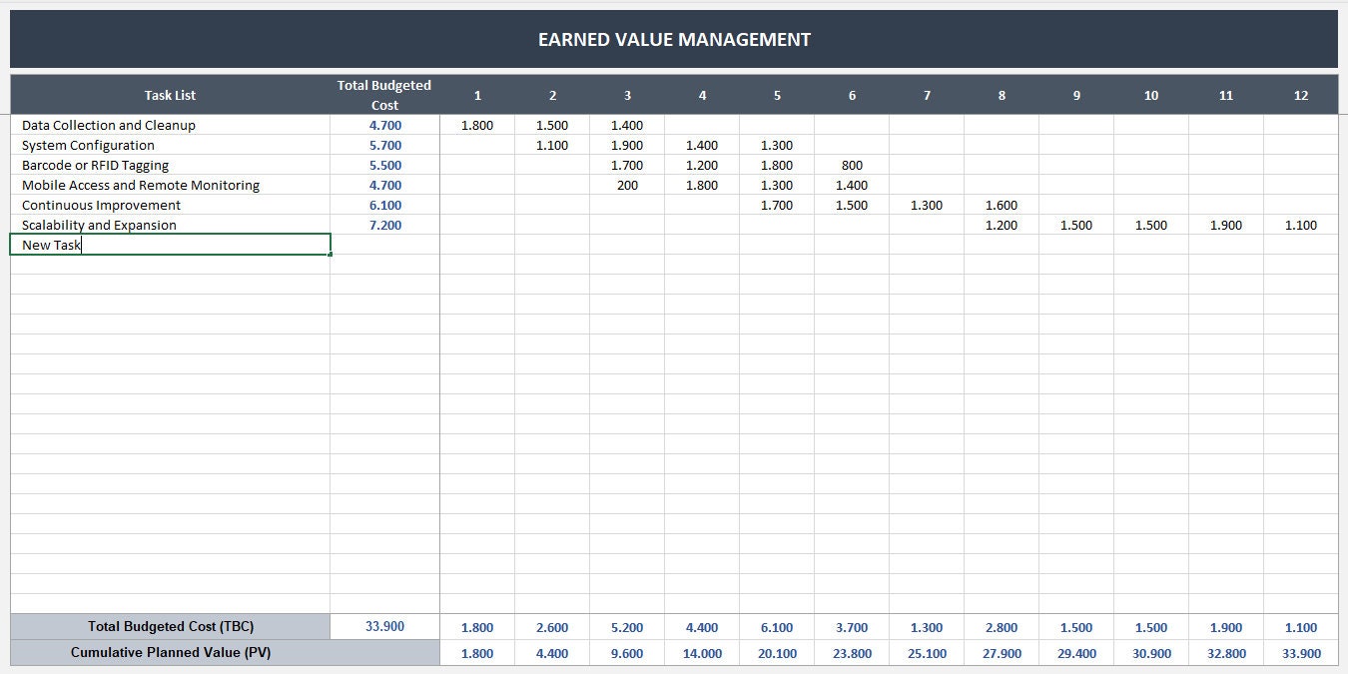Click the 800 value for Barcode Tagging period 6

click(x=852, y=165)
